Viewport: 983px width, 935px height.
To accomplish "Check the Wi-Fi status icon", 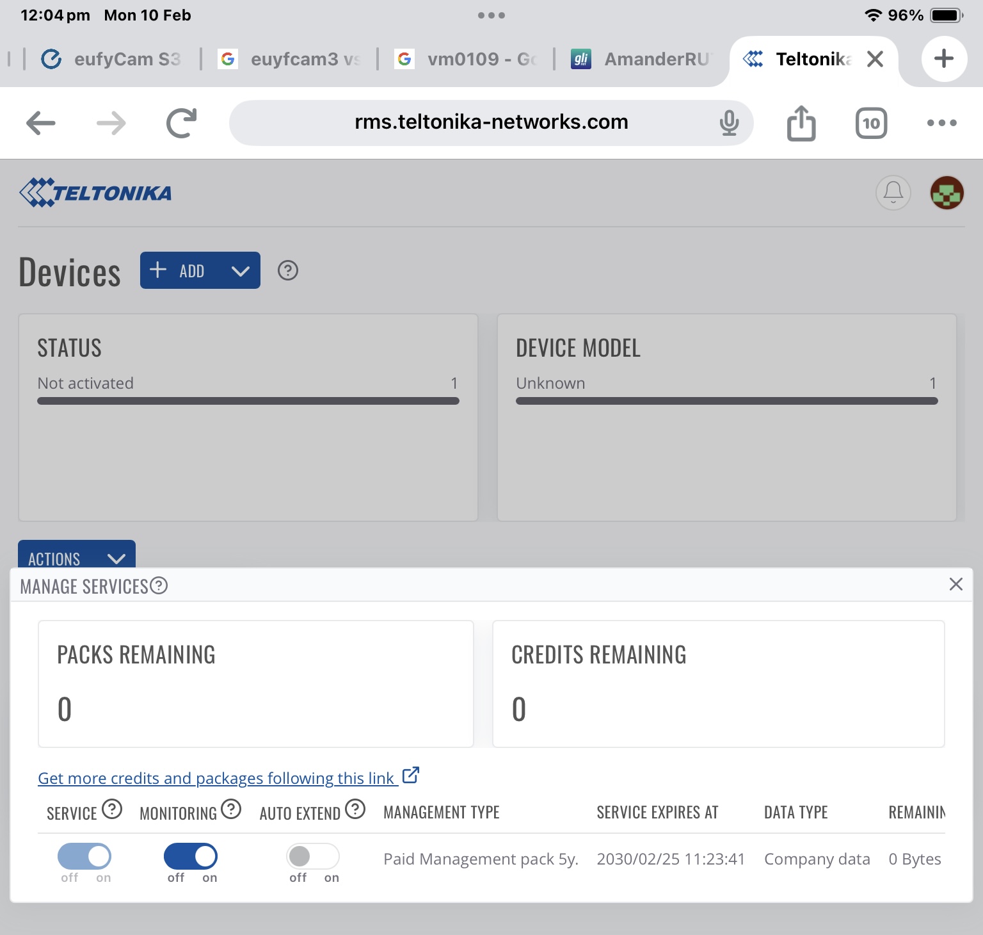I will [873, 15].
